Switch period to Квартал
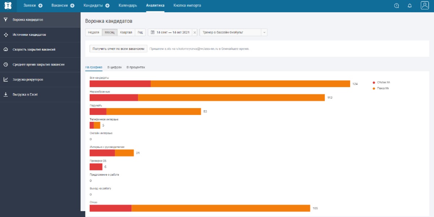The image size is (434, 217). tap(126, 33)
